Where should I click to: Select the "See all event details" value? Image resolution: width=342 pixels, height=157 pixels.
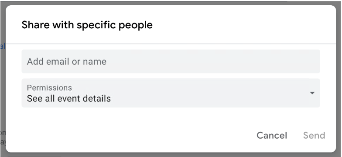69,98
